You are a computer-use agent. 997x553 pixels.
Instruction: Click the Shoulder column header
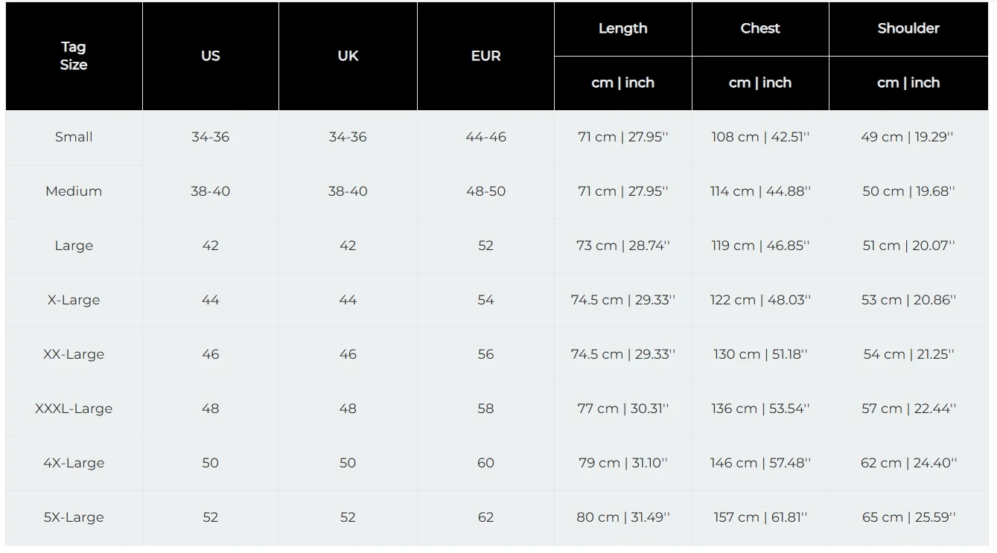(908, 28)
